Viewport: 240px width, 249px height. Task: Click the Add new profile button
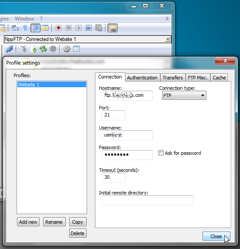tap(28, 222)
